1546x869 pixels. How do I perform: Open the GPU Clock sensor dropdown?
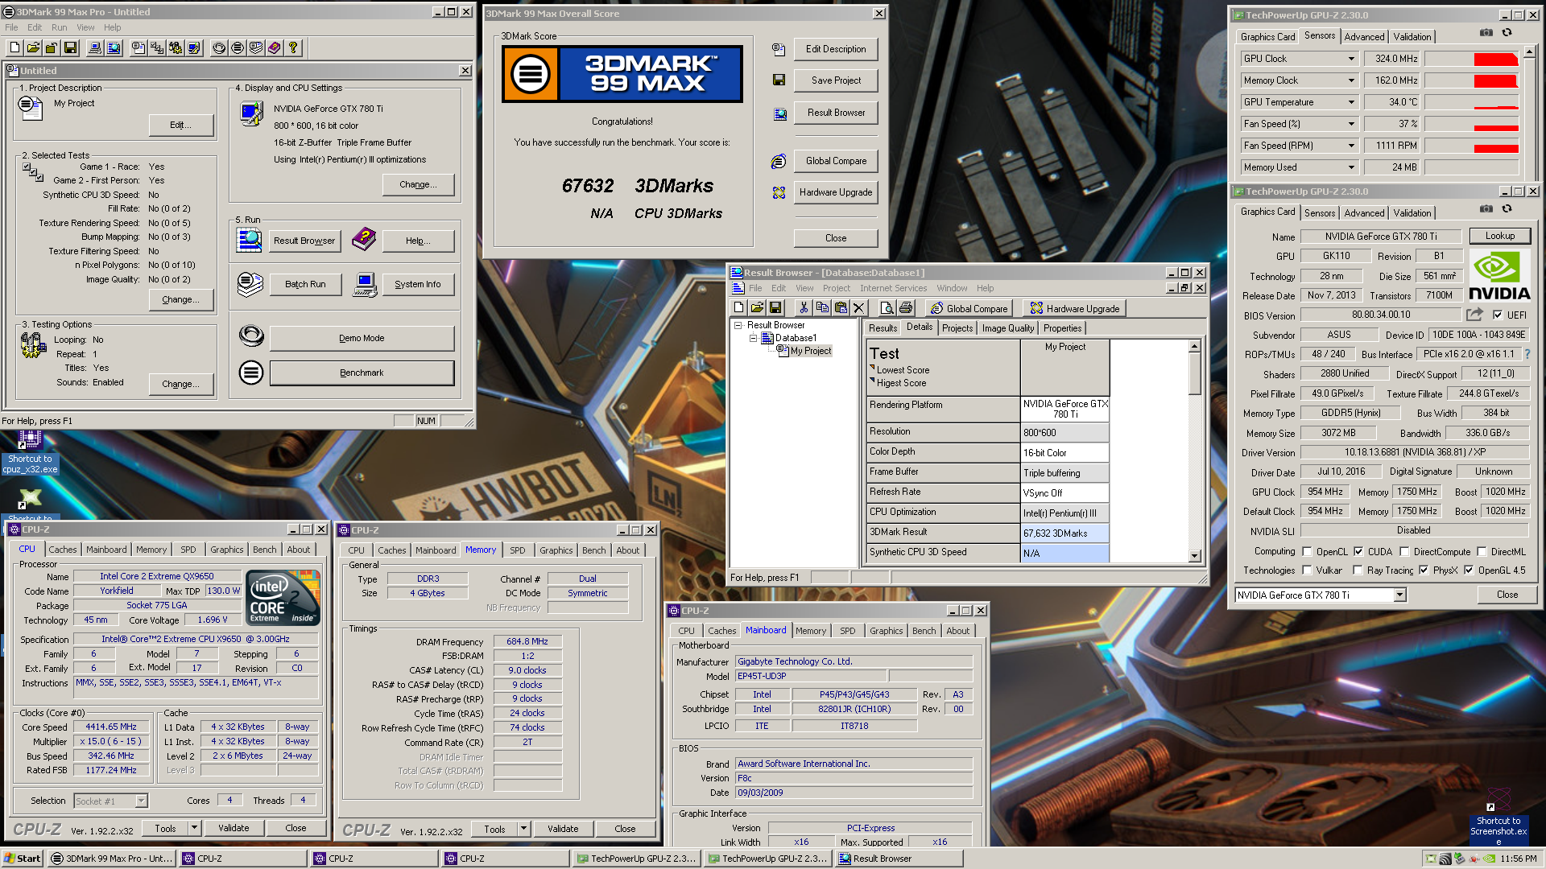(1351, 59)
